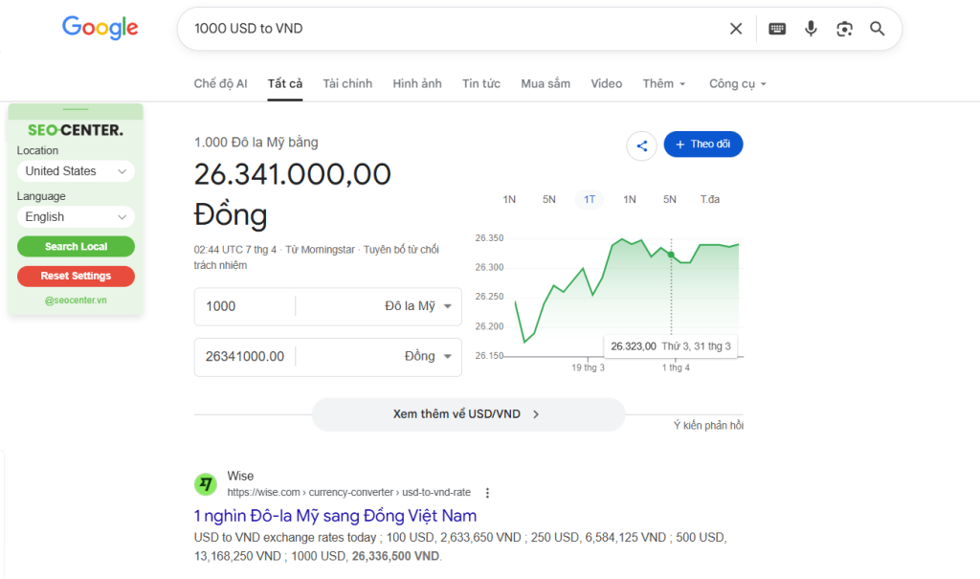Click the Wise logo beside the result
This screenshot has width=980, height=579.
point(206,484)
